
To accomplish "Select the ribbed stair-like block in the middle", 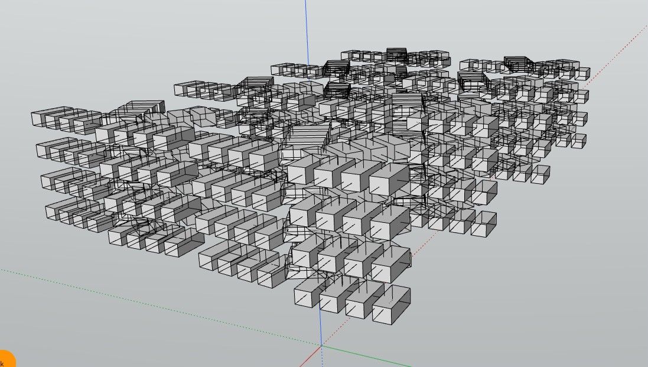I will [x=309, y=137].
